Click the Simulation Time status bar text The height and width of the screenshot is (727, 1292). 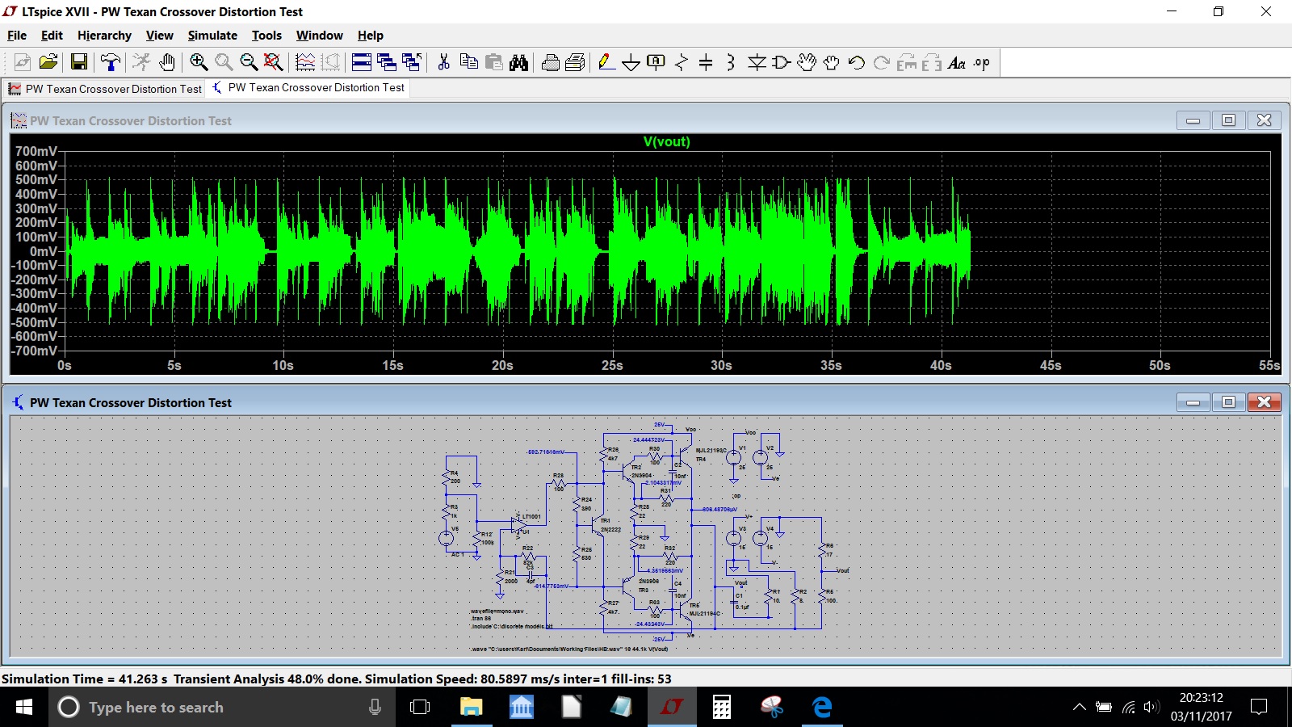(x=336, y=679)
